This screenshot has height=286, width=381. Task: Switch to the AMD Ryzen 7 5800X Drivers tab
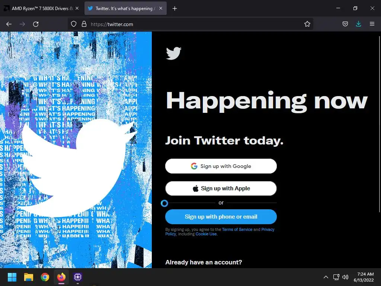(x=41, y=8)
